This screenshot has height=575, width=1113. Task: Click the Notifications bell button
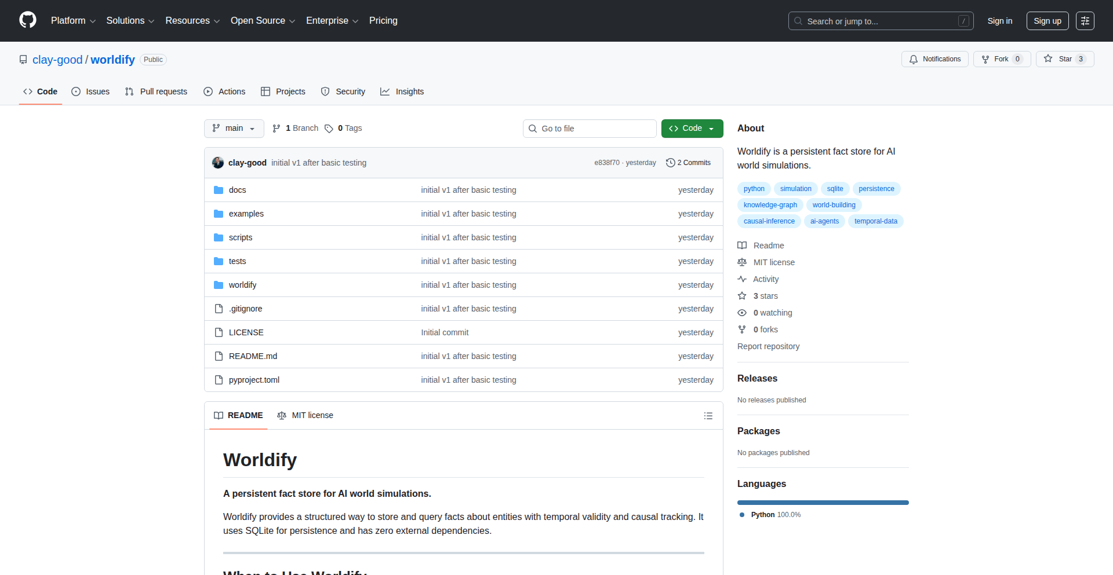(x=934, y=59)
